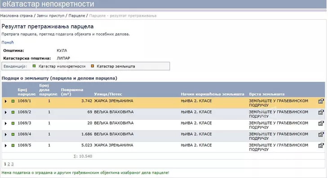The width and height of the screenshot is (328, 178).
Task: Click green status square of parcel 1069/1
Action: [13, 101]
